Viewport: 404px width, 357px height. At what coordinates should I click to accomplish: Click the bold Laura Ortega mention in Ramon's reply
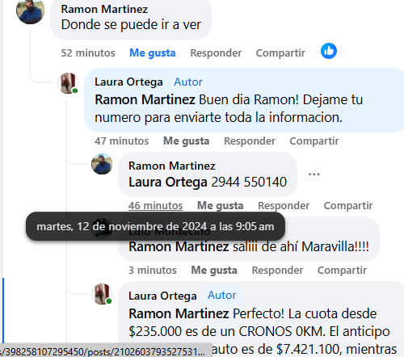(168, 182)
